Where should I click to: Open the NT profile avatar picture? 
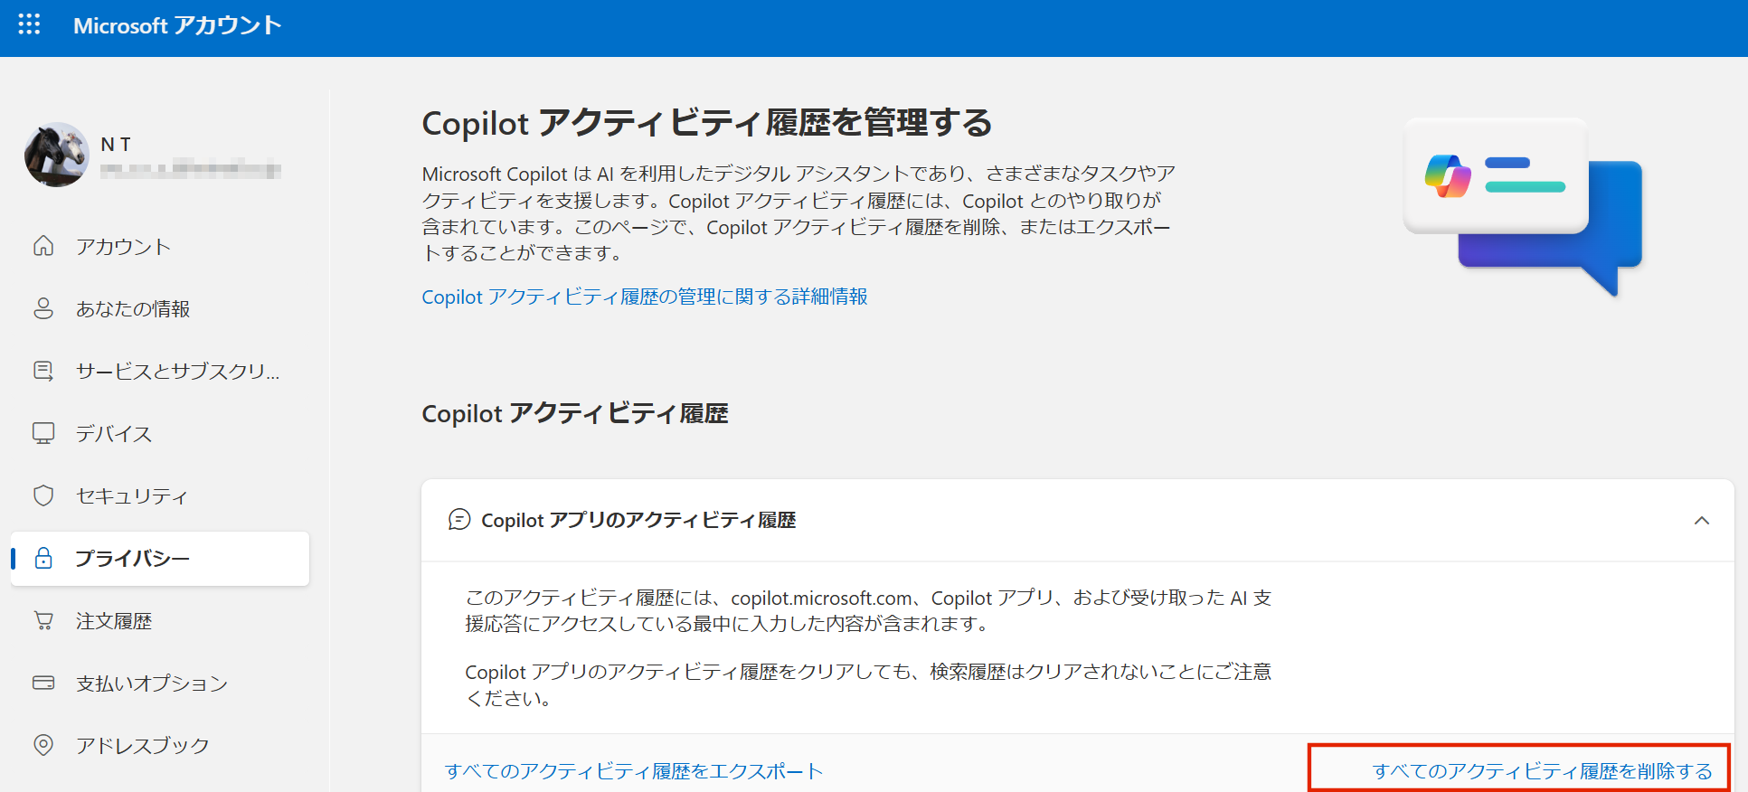pos(57,155)
